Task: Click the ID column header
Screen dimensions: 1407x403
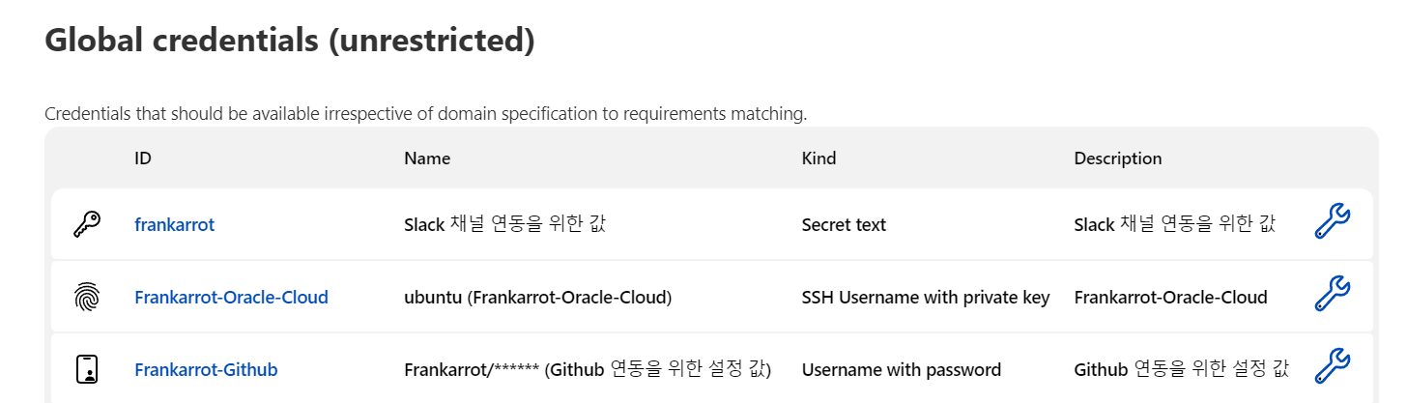Action: (143, 158)
